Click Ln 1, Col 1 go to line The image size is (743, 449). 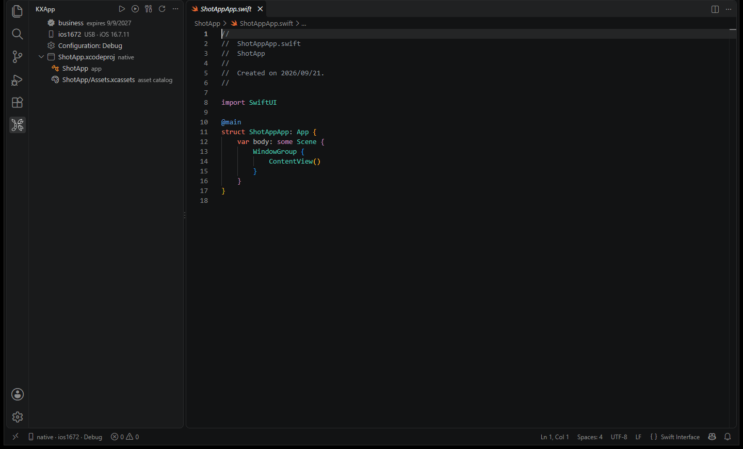pyautogui.click(x=555, y=437)
